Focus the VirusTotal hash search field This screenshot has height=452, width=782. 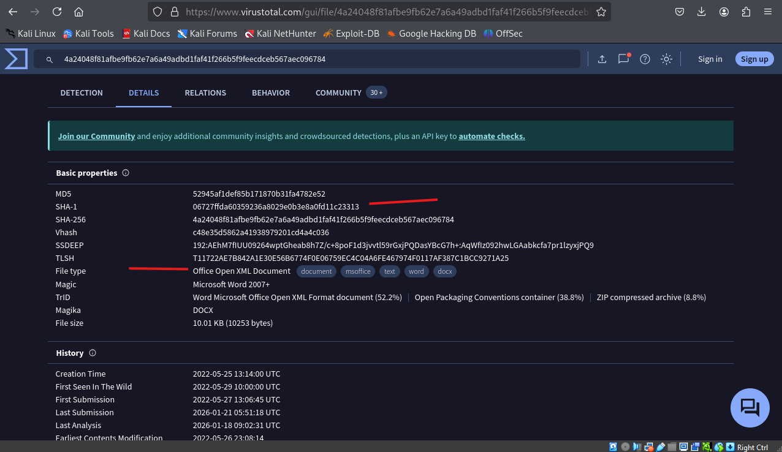(306, 59)
